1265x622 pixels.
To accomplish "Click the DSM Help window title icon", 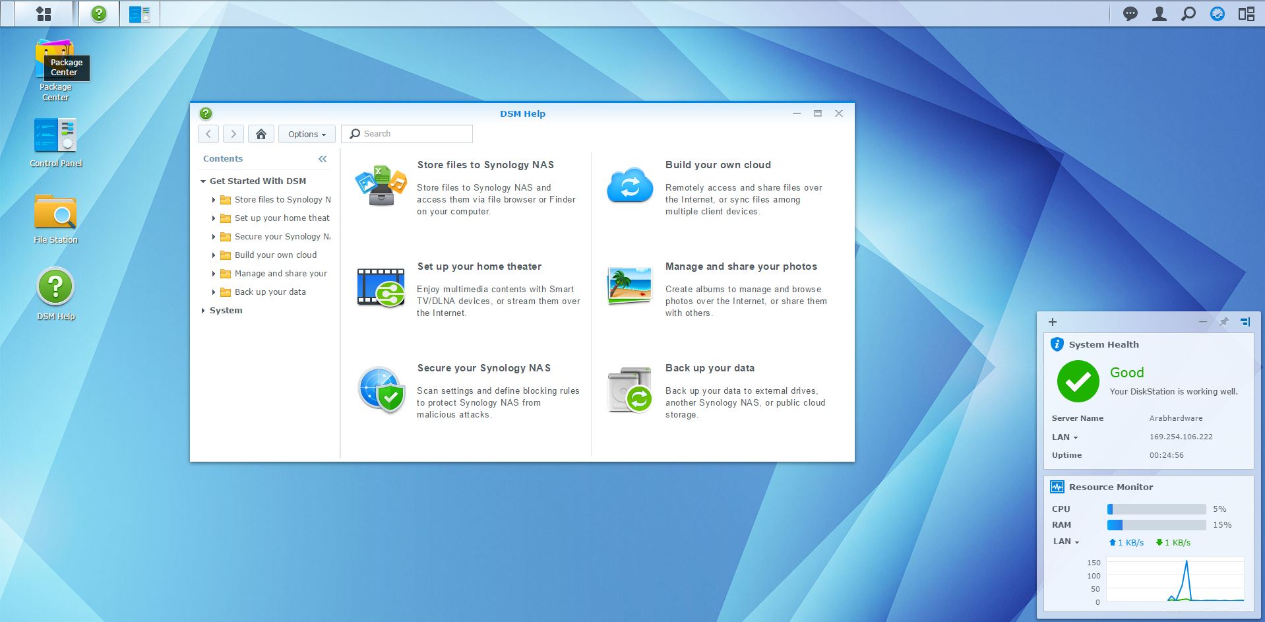I will [206, 113].
